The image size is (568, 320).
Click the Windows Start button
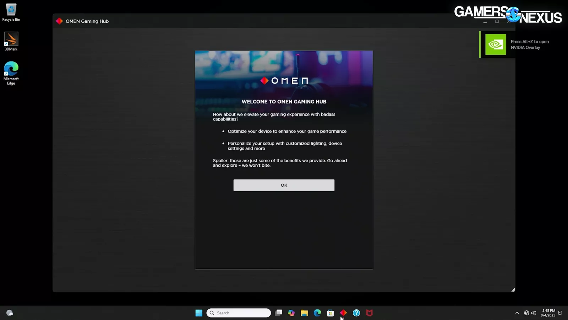[199, 313]
